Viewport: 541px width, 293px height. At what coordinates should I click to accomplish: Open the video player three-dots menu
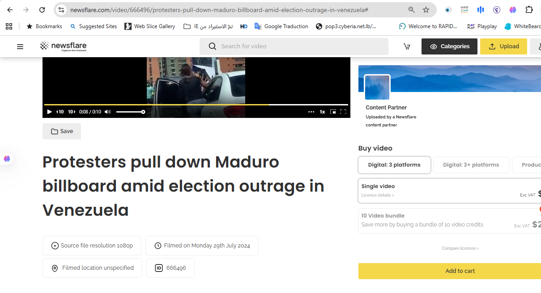(311, 112)
